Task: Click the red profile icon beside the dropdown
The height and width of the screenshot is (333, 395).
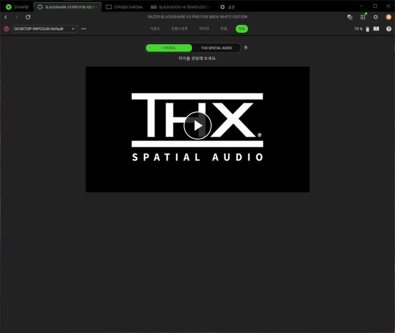Action: coord(6,29)
